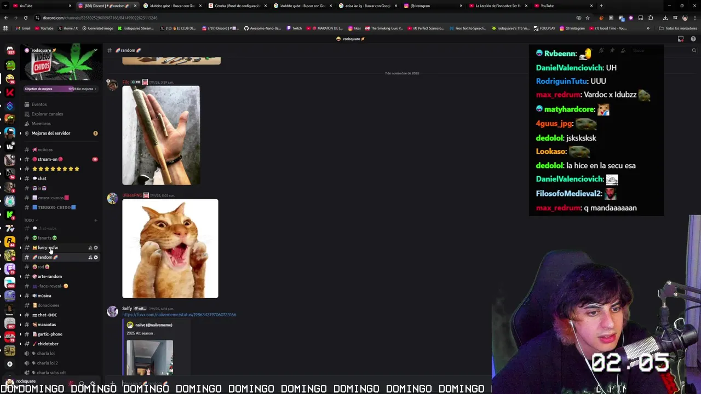The width and height of the screenshot is (701, 394).
Task: Open invite icon beside random channel
Action: (90, 257)
